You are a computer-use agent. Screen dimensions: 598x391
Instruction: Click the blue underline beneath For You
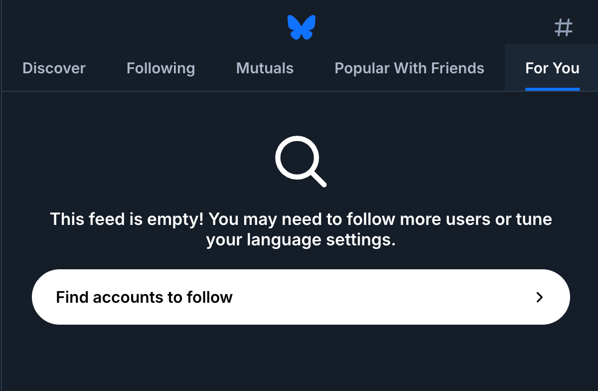click(552, 89)
